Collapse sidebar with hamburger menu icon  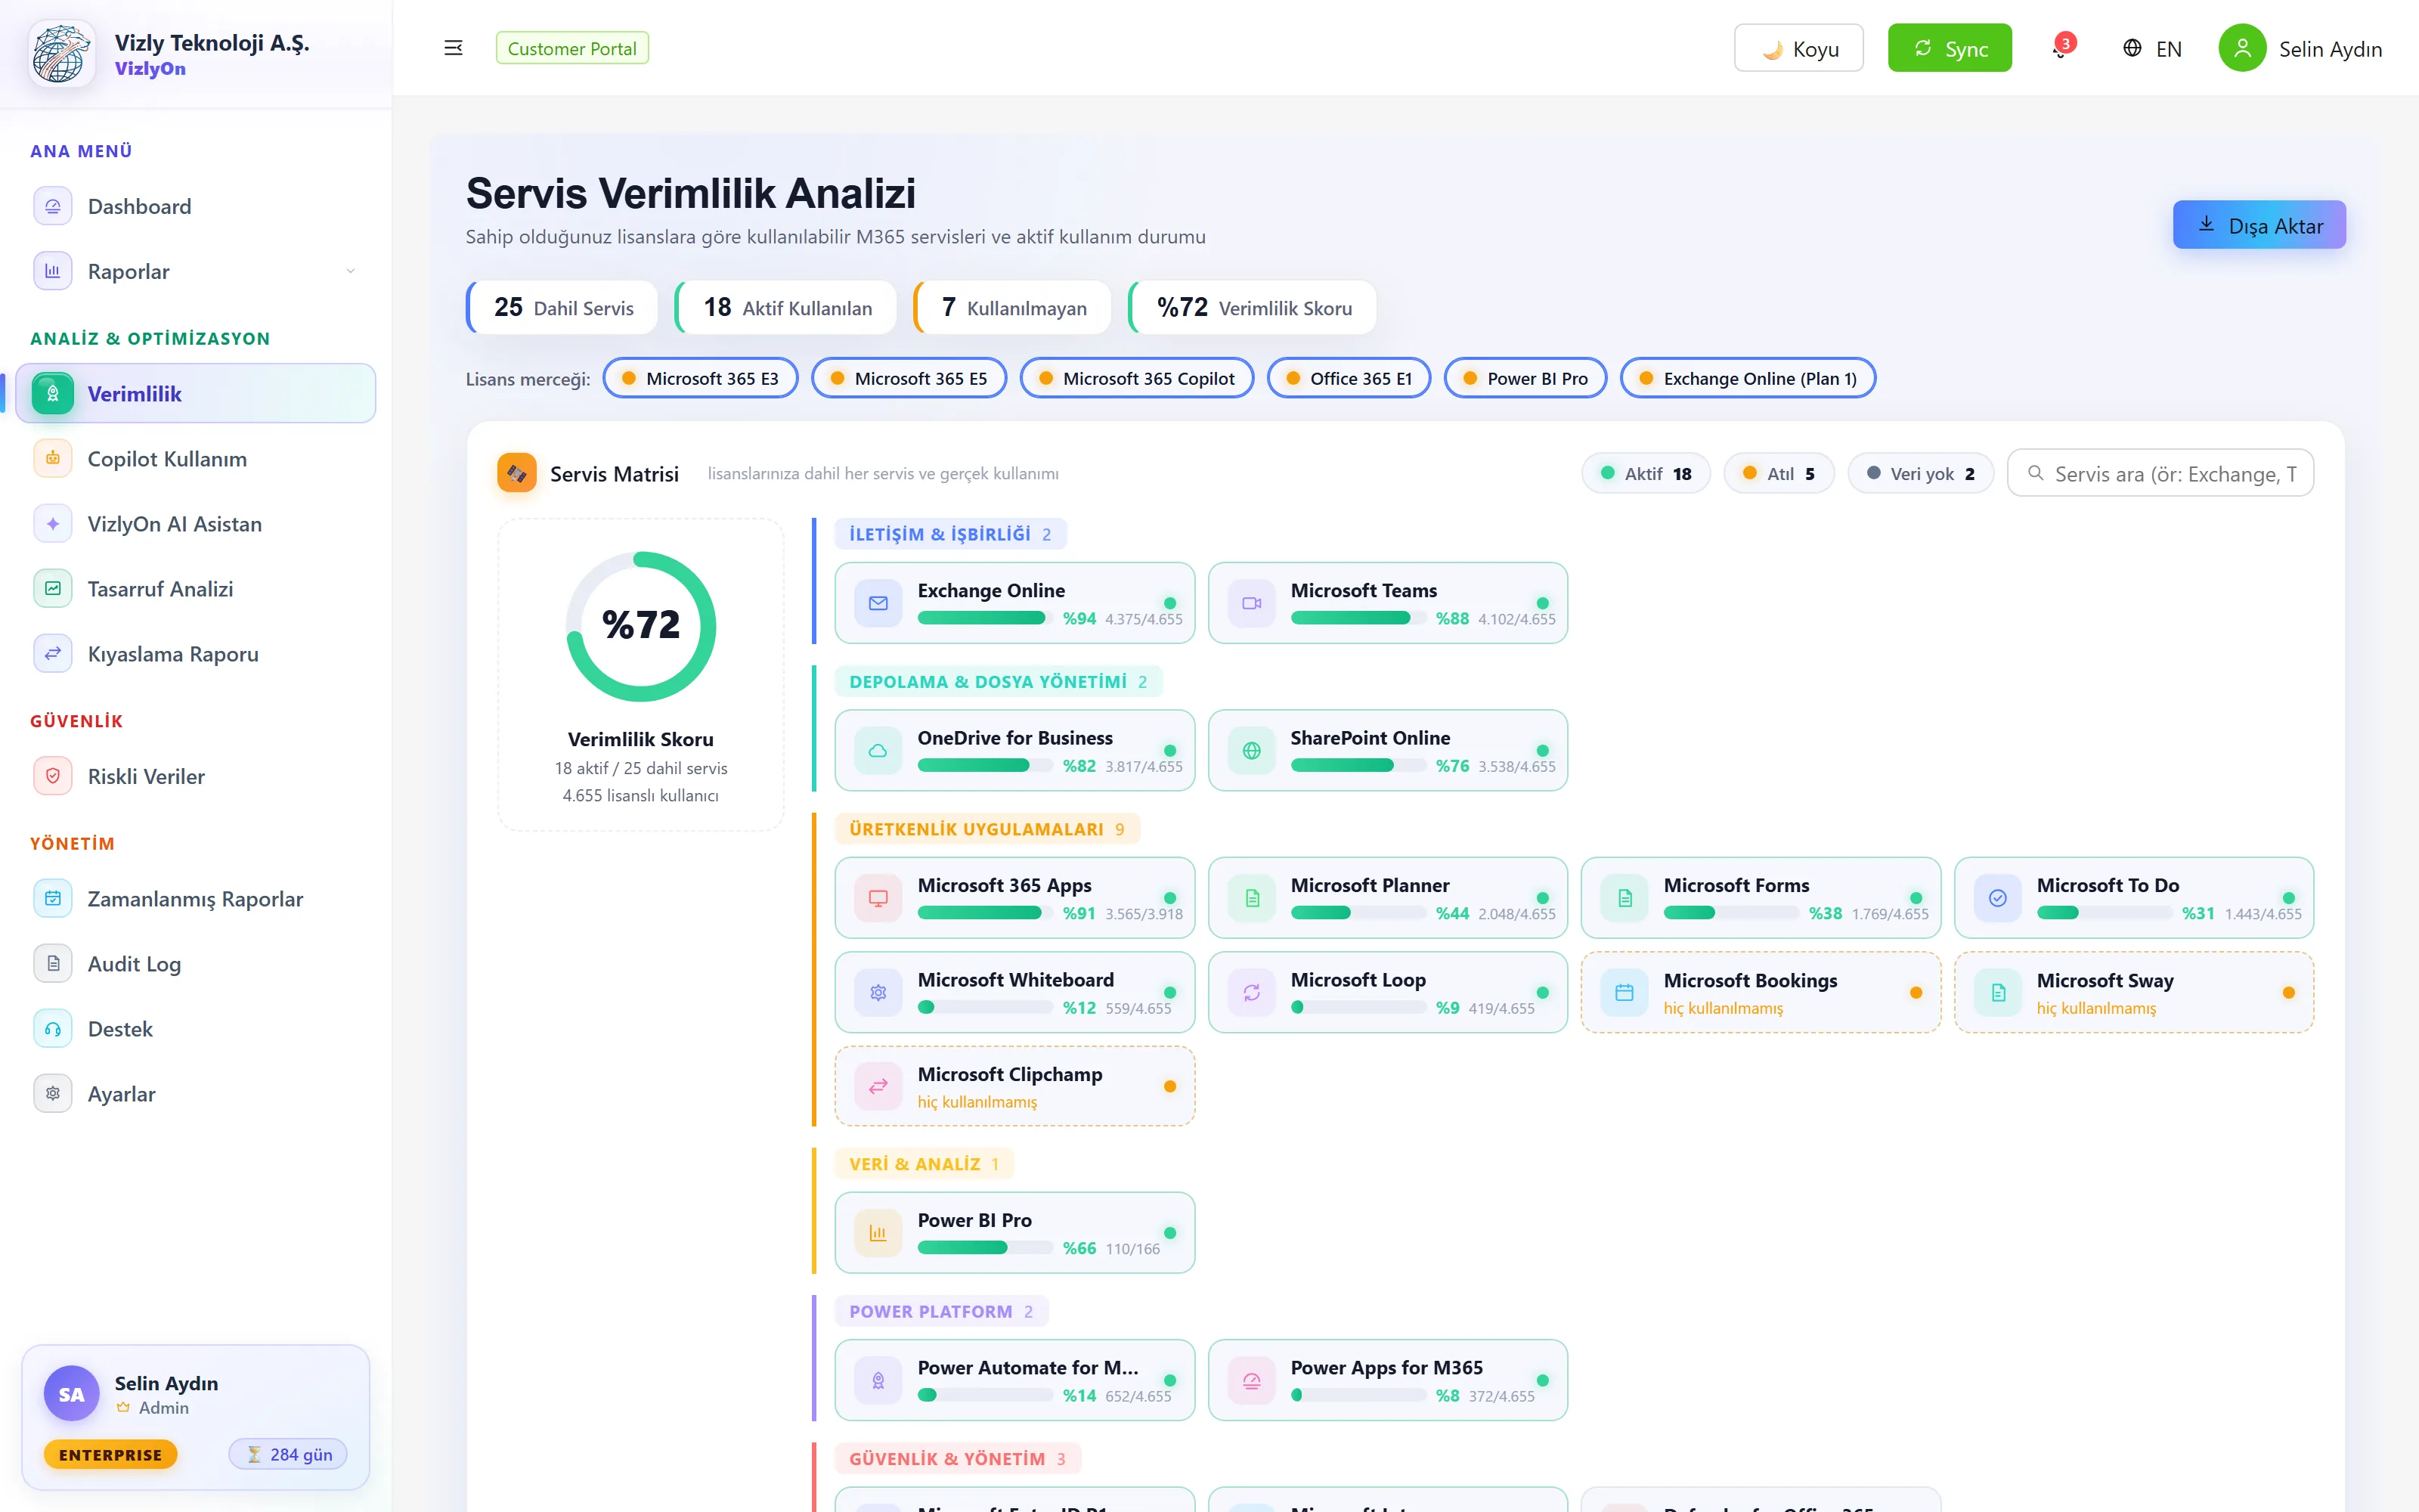[453, 48]
